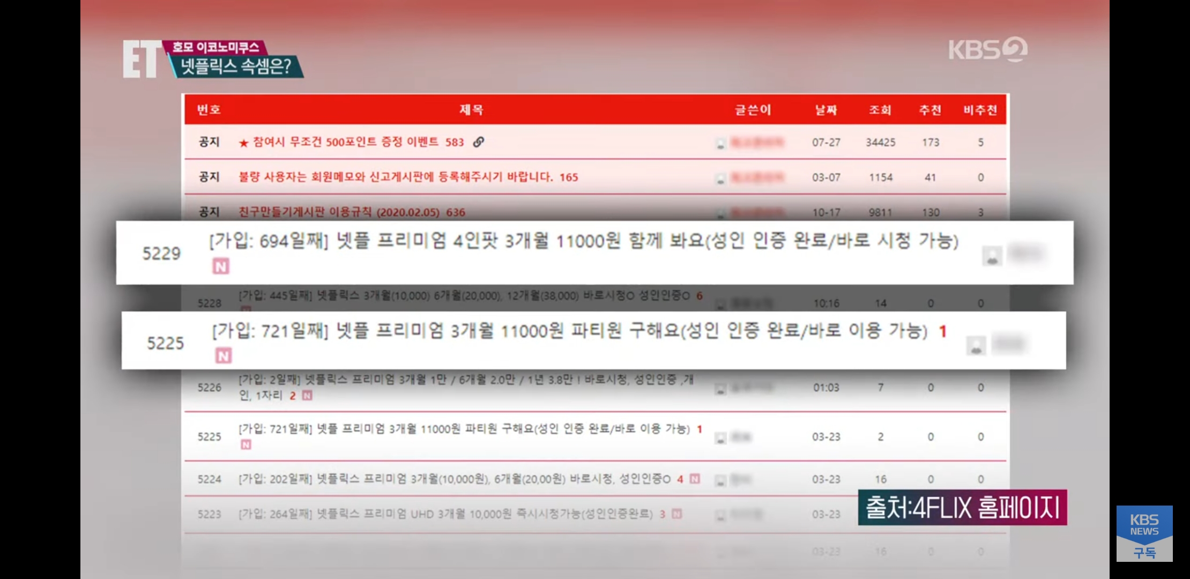The image size is (1190, 579).
Task: Click the author avatar in enlarged post 5225
Action: pyautogui.click(x=976, y=345)
